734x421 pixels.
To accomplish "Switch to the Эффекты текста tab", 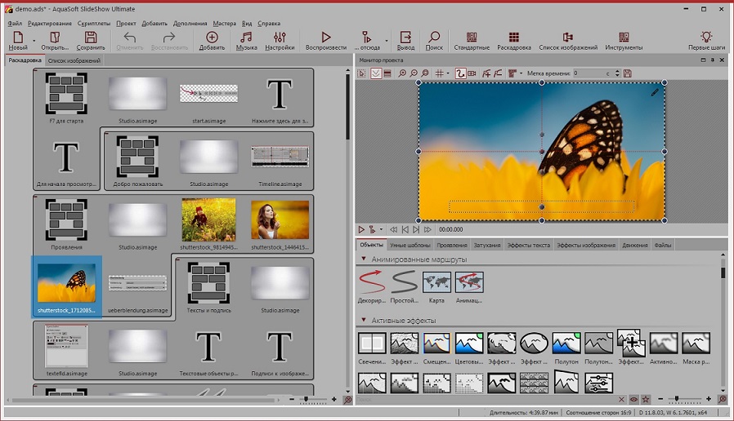I will tap(529, 245).
